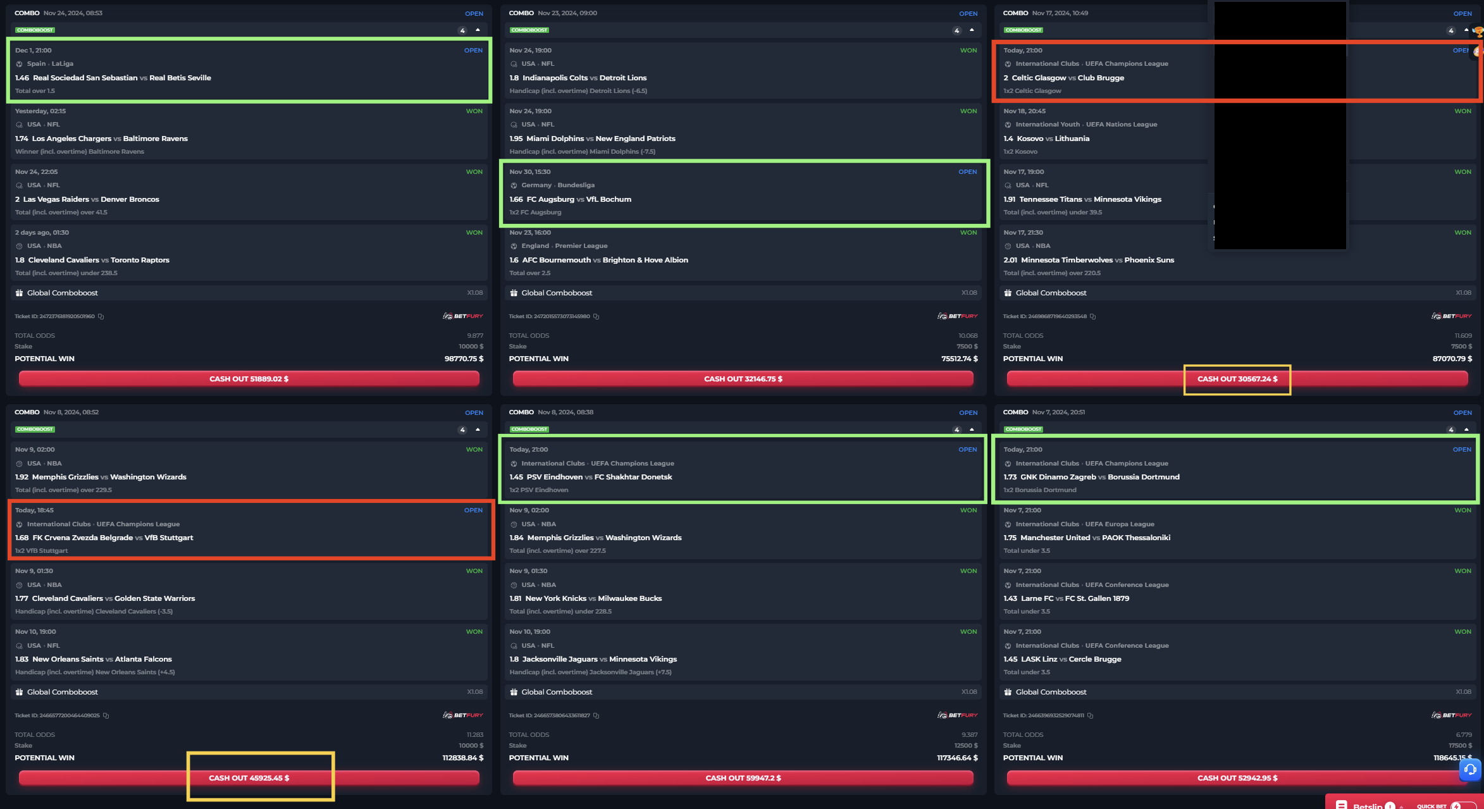Toggle the Quick Bet switch
1484x809 pixels.
[x=1464, y=806]
